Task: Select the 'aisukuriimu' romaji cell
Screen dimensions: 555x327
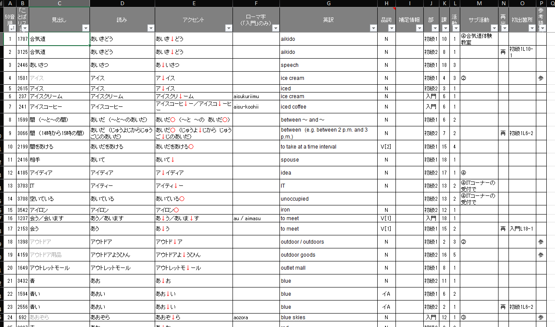Action: (256, 96)
